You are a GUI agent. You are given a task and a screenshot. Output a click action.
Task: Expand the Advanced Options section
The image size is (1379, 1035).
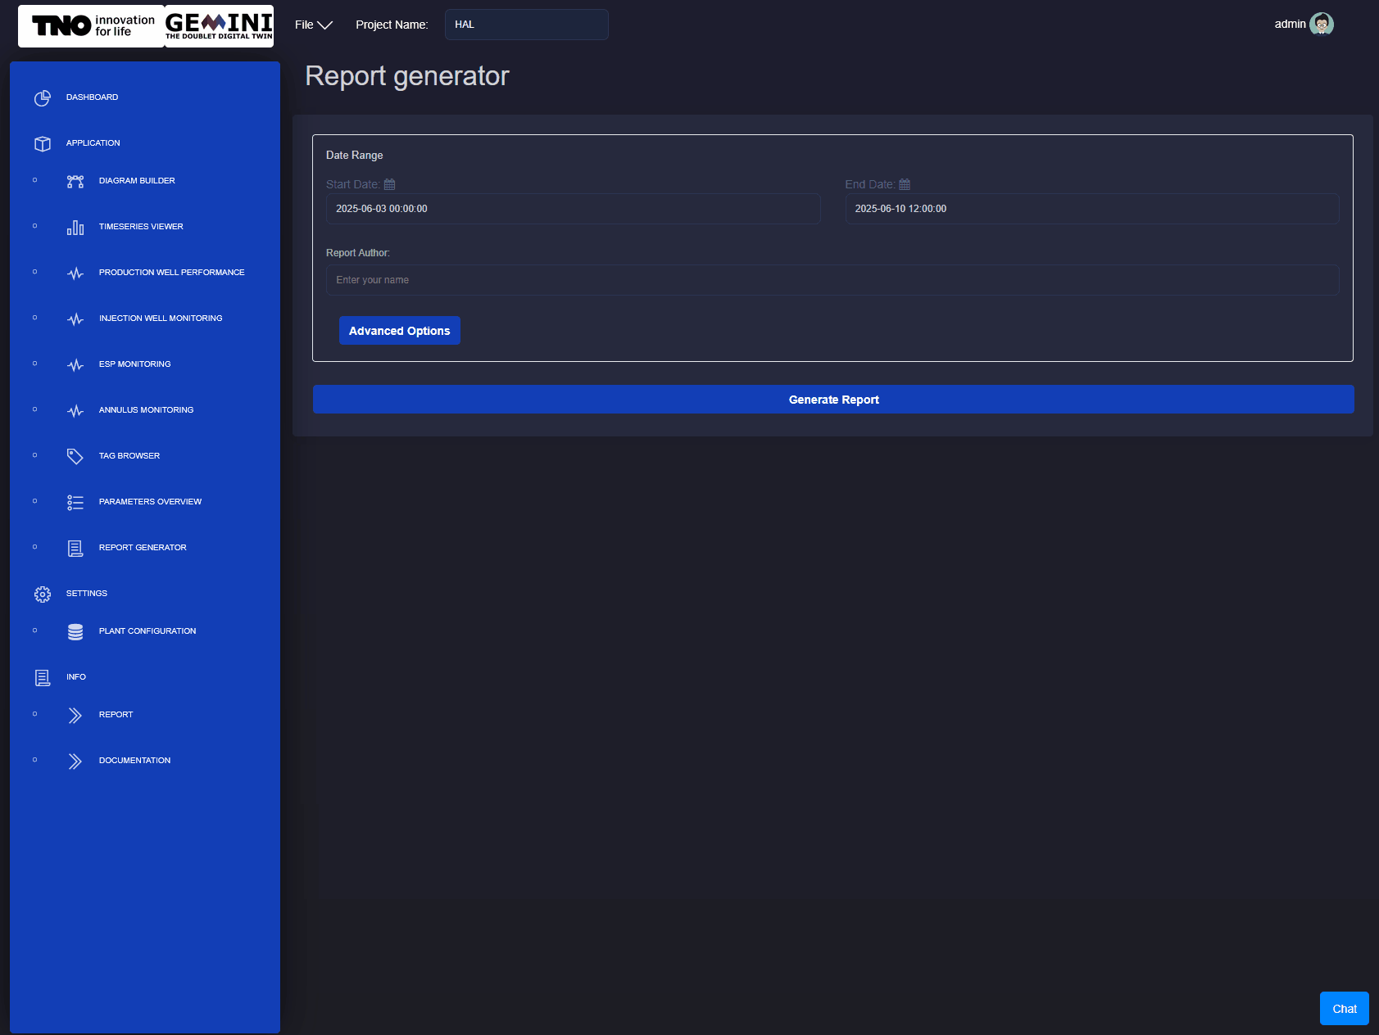point(399,331)
